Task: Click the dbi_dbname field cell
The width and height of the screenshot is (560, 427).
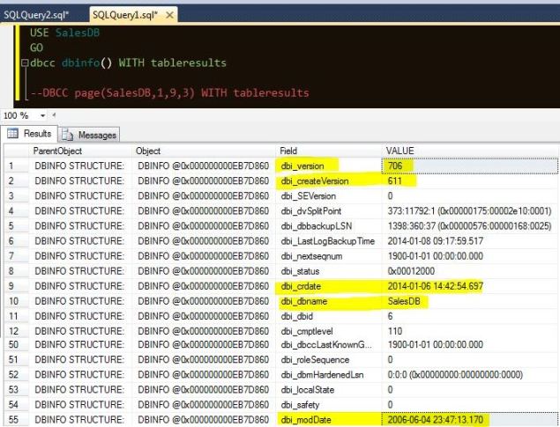Action: (x=305, y=301)
